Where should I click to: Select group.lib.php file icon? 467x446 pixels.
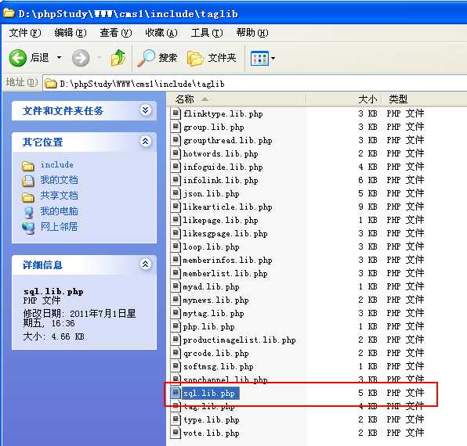(176, 127)
